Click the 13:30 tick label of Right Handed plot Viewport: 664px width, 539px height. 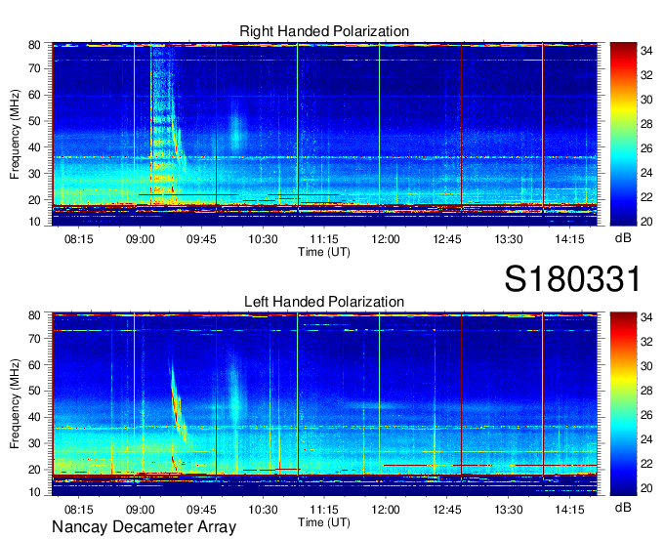tap(509, 239)
